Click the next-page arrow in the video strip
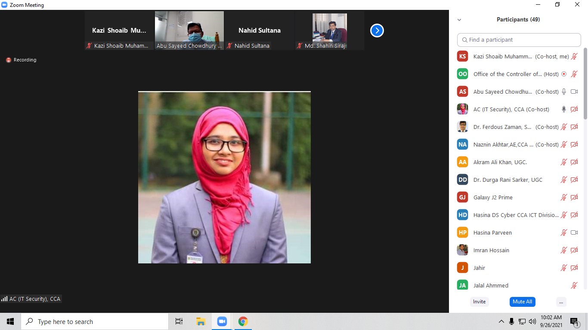Screen dimensions: 588x330 coord(377,31)
